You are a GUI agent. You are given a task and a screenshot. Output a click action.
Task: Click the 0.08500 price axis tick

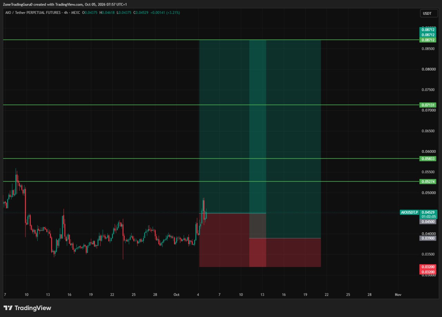pos(428,49)
